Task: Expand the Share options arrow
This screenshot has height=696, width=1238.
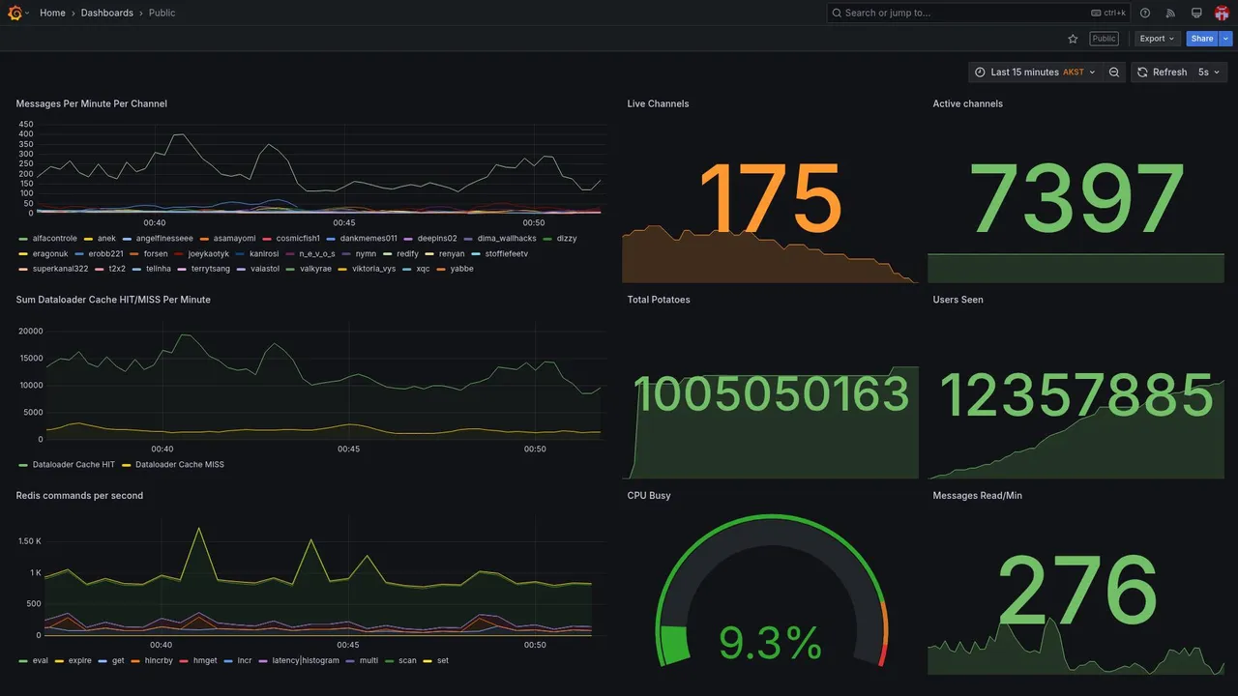Action: coord(1226,39)
